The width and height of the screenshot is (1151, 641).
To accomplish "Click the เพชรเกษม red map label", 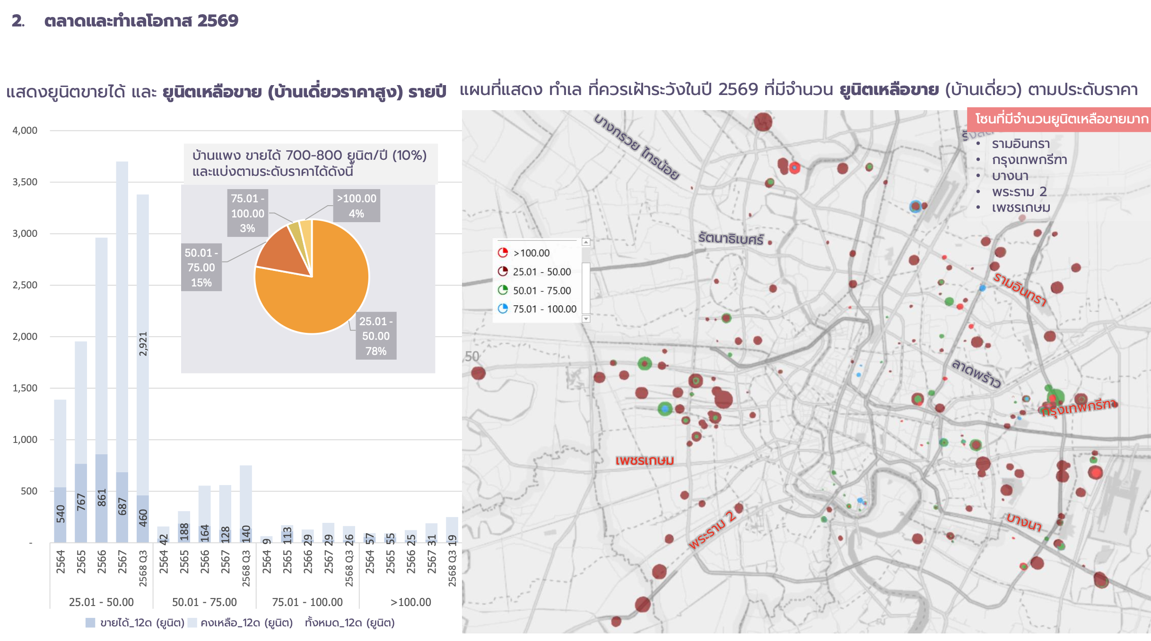I will point(644,460).
